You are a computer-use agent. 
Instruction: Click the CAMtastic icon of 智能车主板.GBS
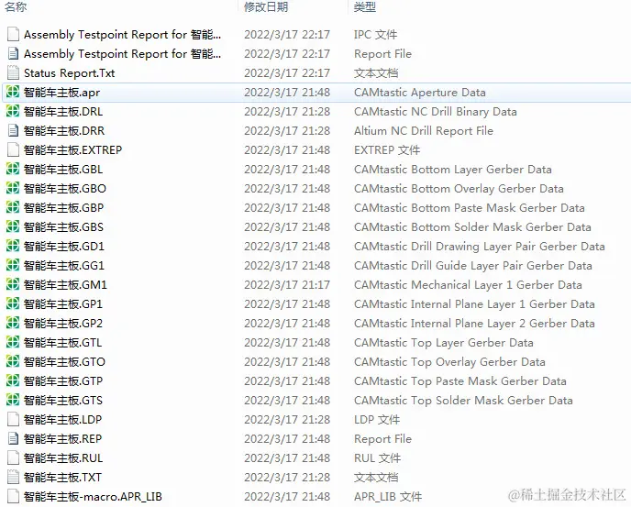[x=13, y=227]
